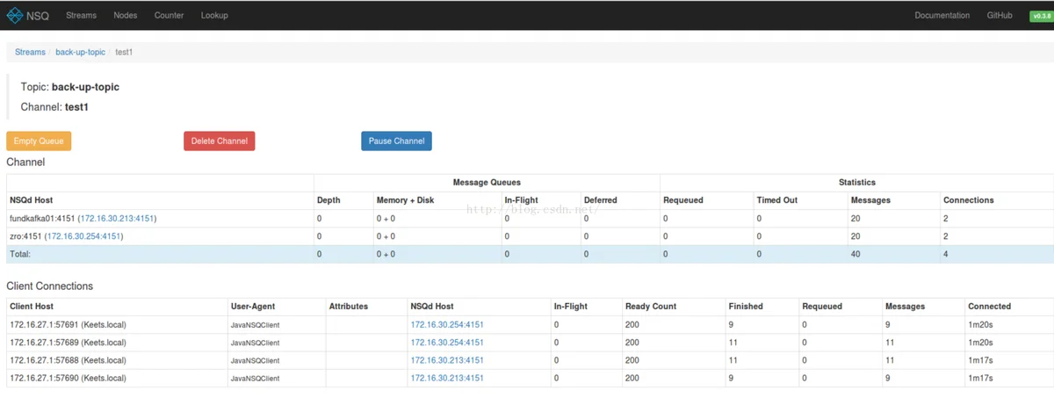1054x405 pixels.
Task: Open the Lookup page
Action: coord(214,15)
